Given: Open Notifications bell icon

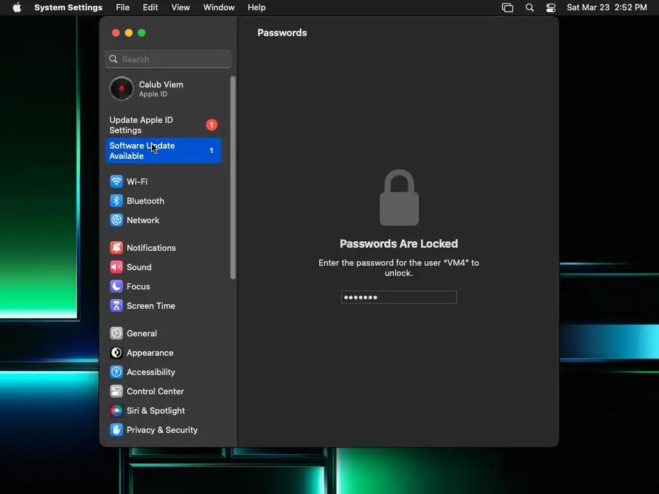Looking at the screenshot, I should (x=116, y=248).
